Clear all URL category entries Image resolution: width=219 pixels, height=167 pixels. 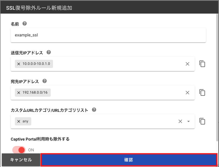[x=180, y=121]
